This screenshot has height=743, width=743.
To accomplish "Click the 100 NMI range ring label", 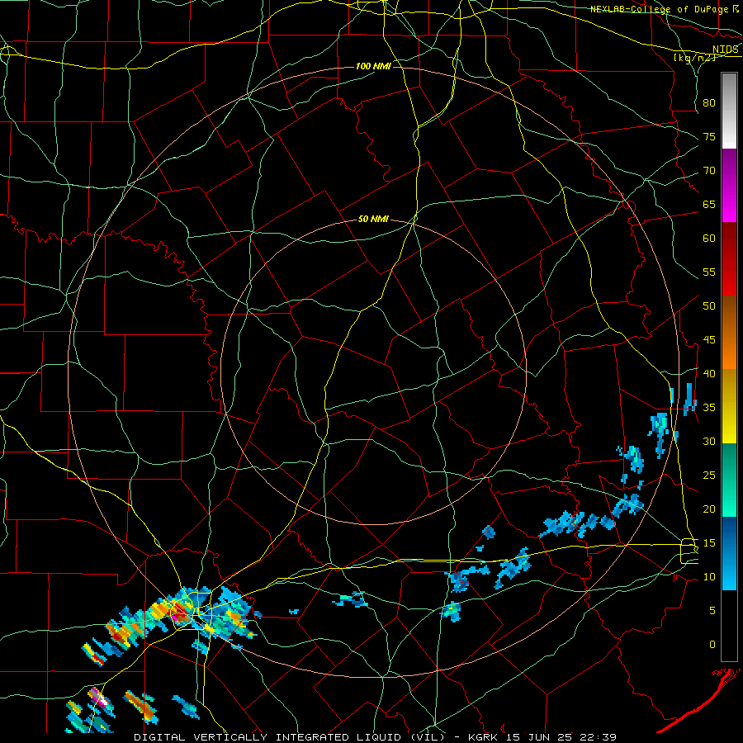I will tap(373, 66).
